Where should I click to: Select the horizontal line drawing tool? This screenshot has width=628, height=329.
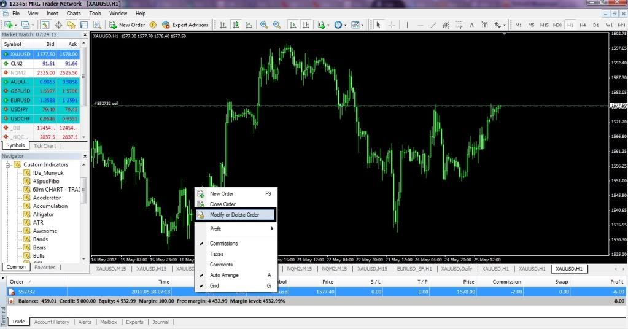coord(420,25)
